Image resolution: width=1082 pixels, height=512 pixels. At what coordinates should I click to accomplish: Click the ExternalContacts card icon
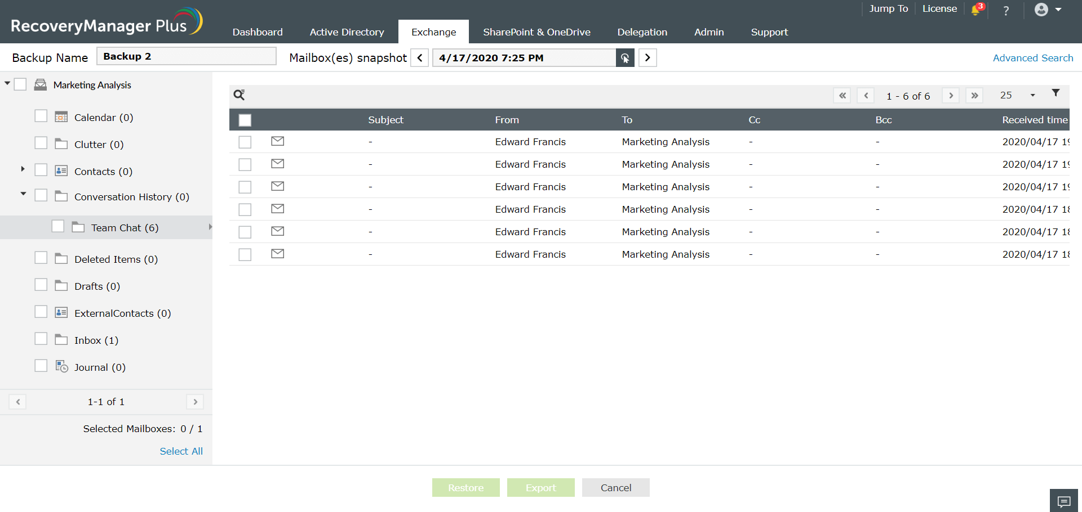click(x=61, y=313)
